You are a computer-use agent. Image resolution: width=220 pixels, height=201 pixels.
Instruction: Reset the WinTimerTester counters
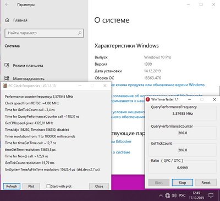click(206, 183)
